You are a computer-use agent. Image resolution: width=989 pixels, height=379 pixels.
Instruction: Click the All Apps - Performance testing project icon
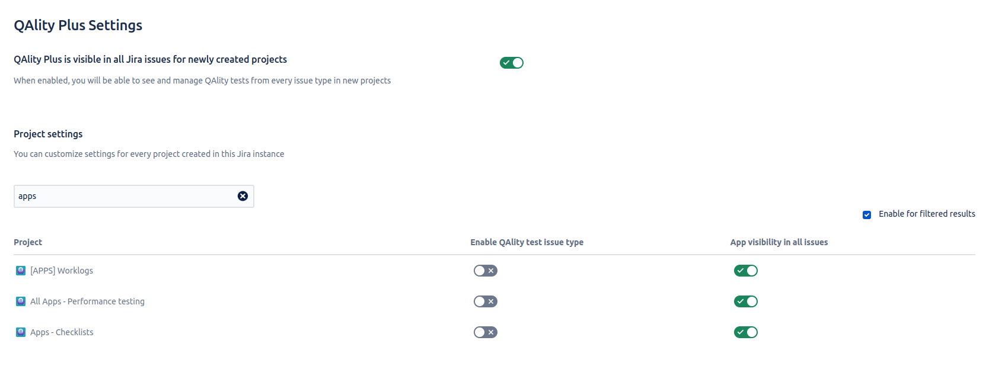click(x=21, y=301)
